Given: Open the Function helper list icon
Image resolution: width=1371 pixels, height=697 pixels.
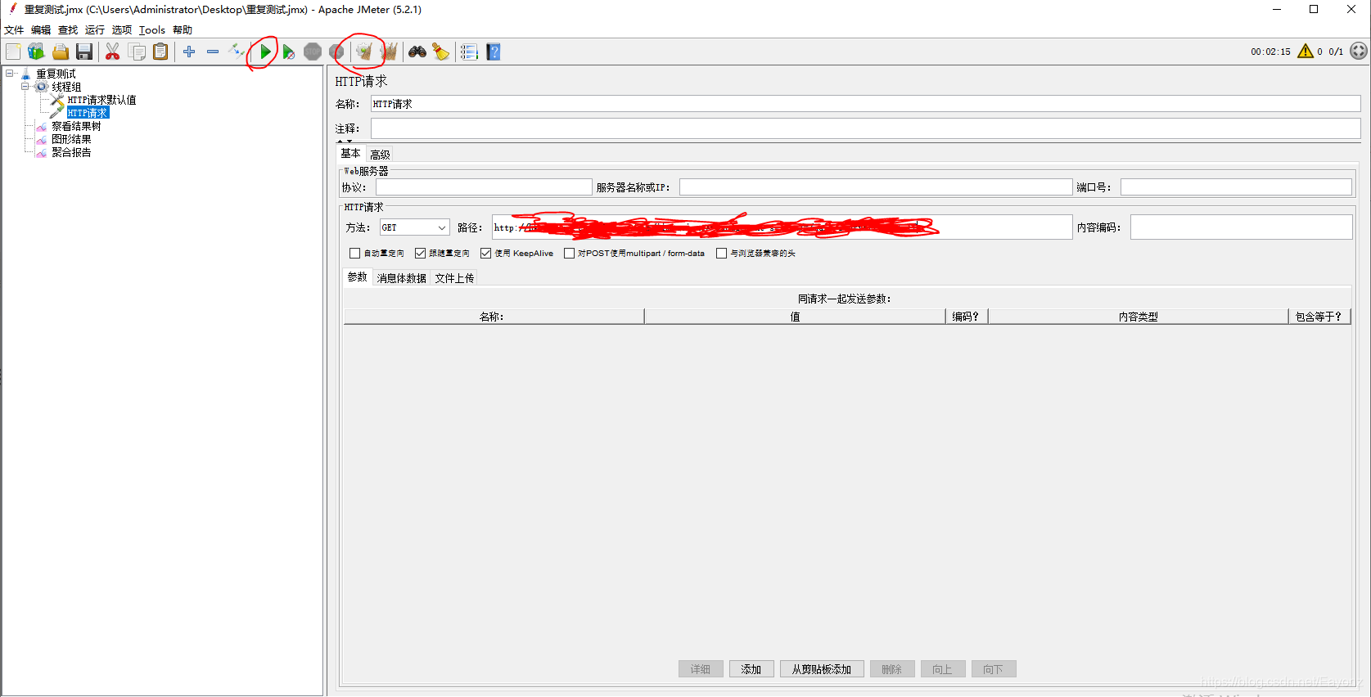Looking at the screenshot, I should point(469,52).
